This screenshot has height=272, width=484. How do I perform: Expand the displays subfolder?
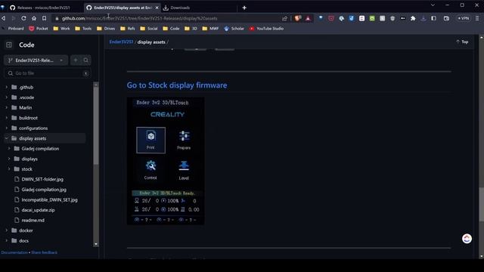pos(9,159)
